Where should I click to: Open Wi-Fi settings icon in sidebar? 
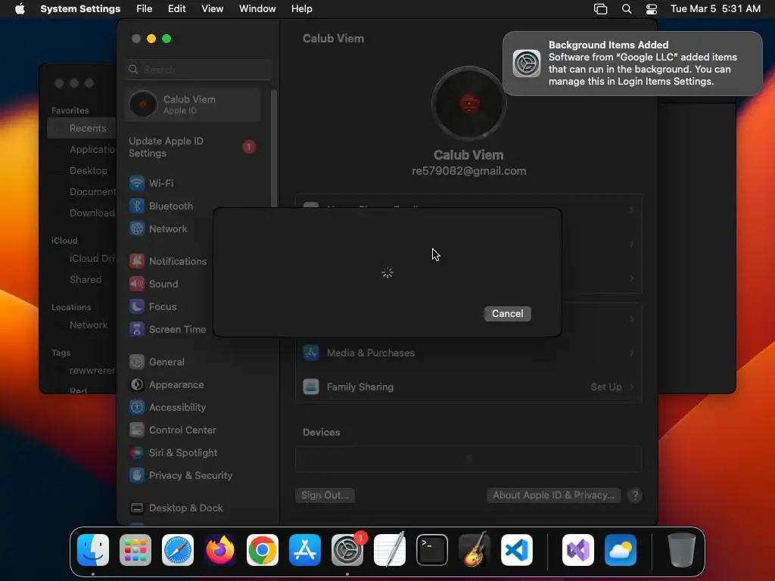click(137, 183)
